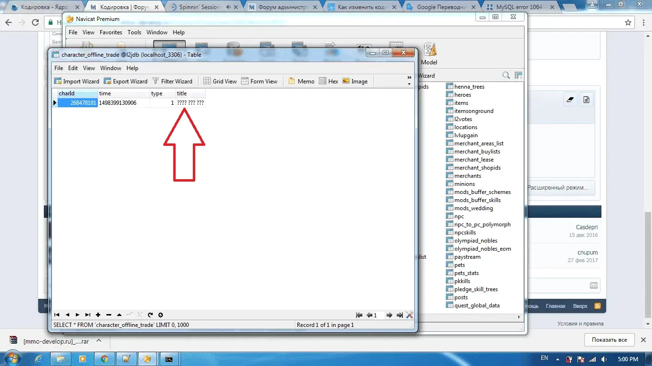Click the edit record triangle icon
This screenshot has width=652, height=366.
point(119,315)
